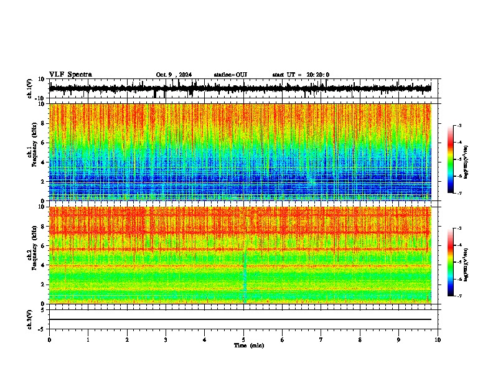Viewport: 493px width, 381px height.
Task: Click the "6" kHz tick of ch.1 spectrogram
Action: pos(44,143)
